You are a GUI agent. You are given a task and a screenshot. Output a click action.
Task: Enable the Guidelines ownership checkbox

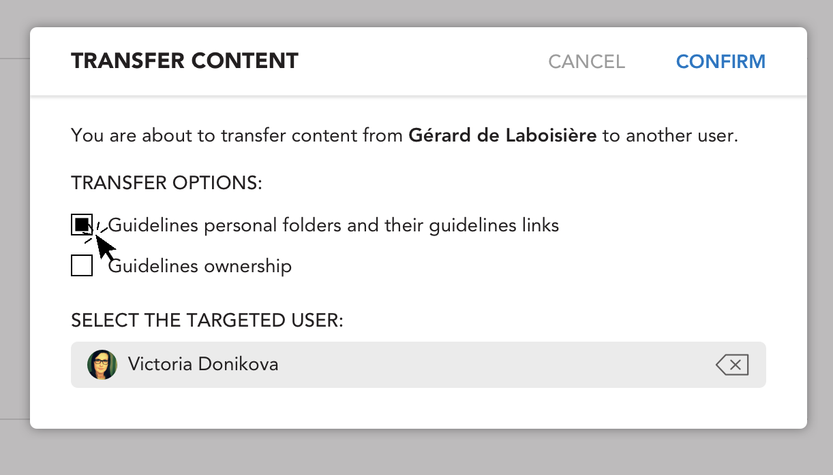point(82,265)
